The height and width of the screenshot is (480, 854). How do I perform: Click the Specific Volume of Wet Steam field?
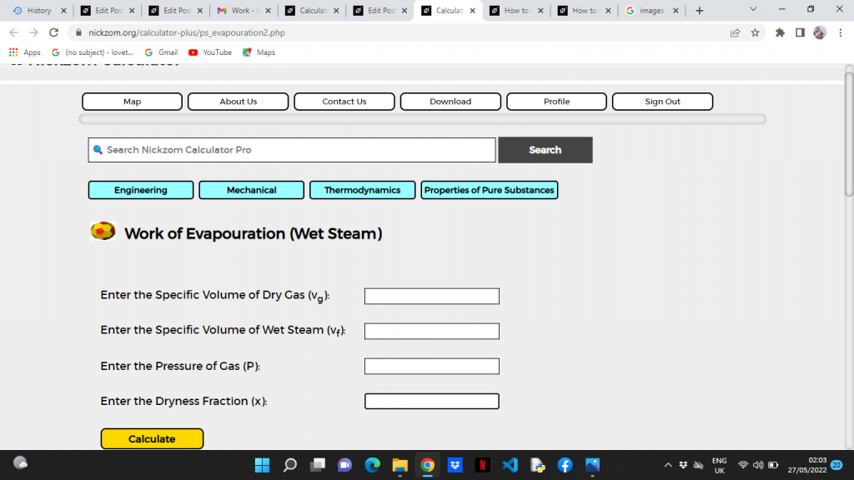pos(431,331)
